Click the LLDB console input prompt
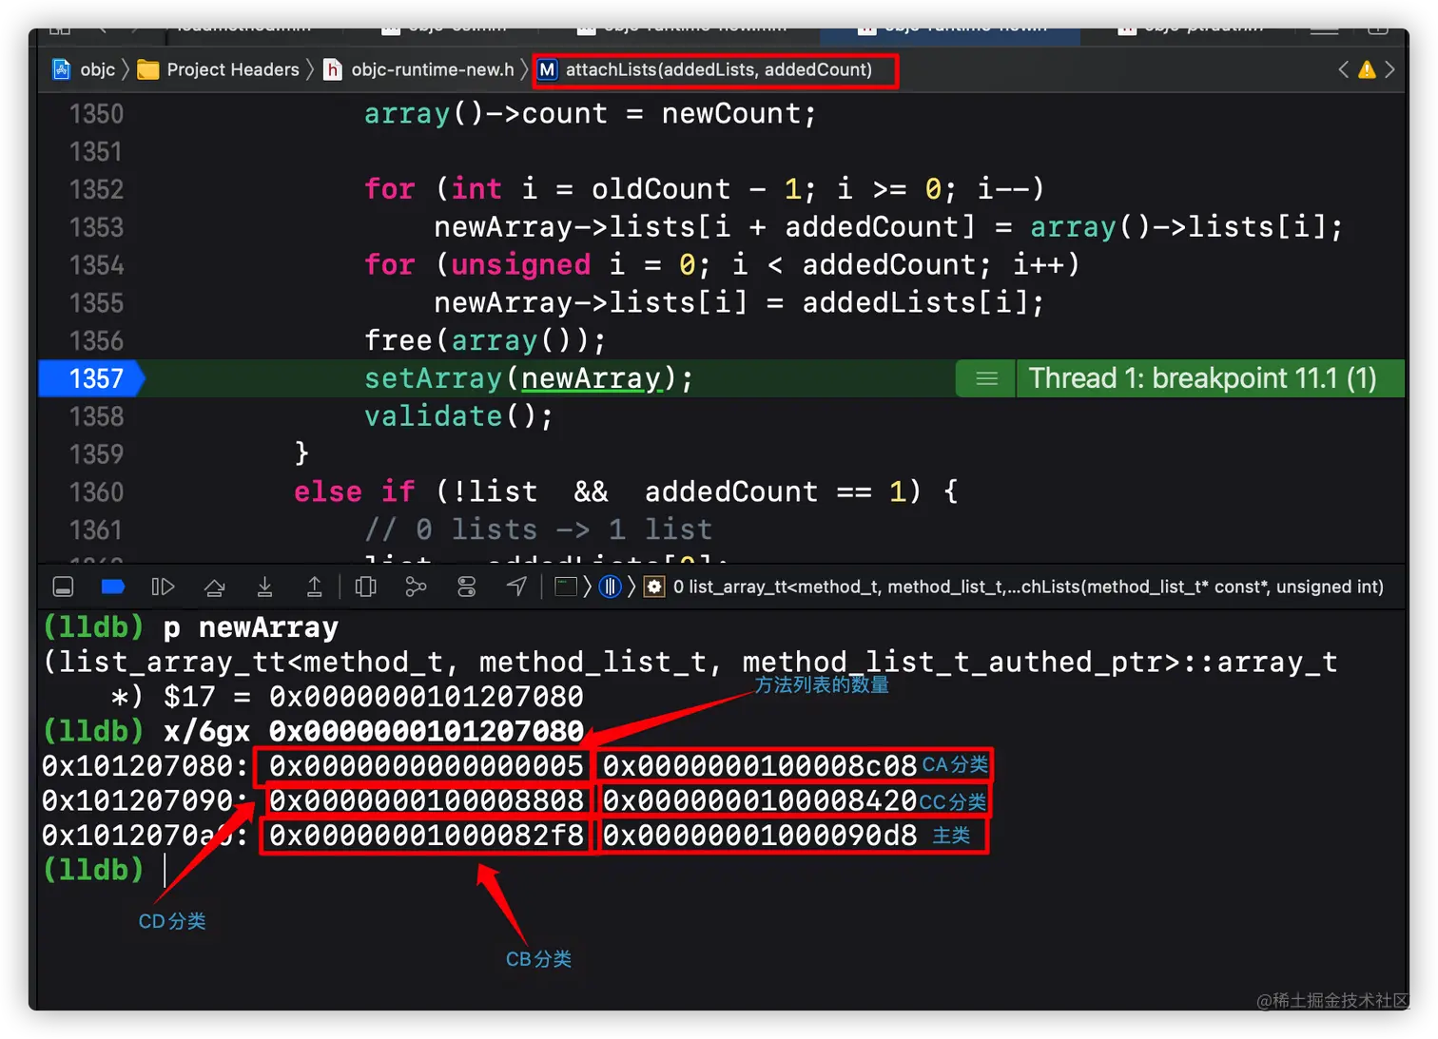This screenshot has height=1039, width=1438. tap(166, 870)
